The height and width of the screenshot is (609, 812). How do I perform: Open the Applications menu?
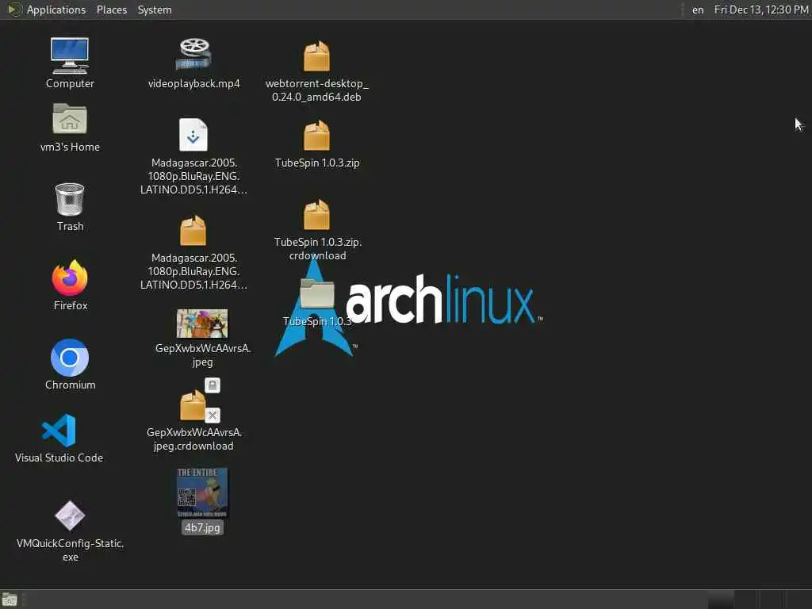pyautogui.click(x=56, y=10)
